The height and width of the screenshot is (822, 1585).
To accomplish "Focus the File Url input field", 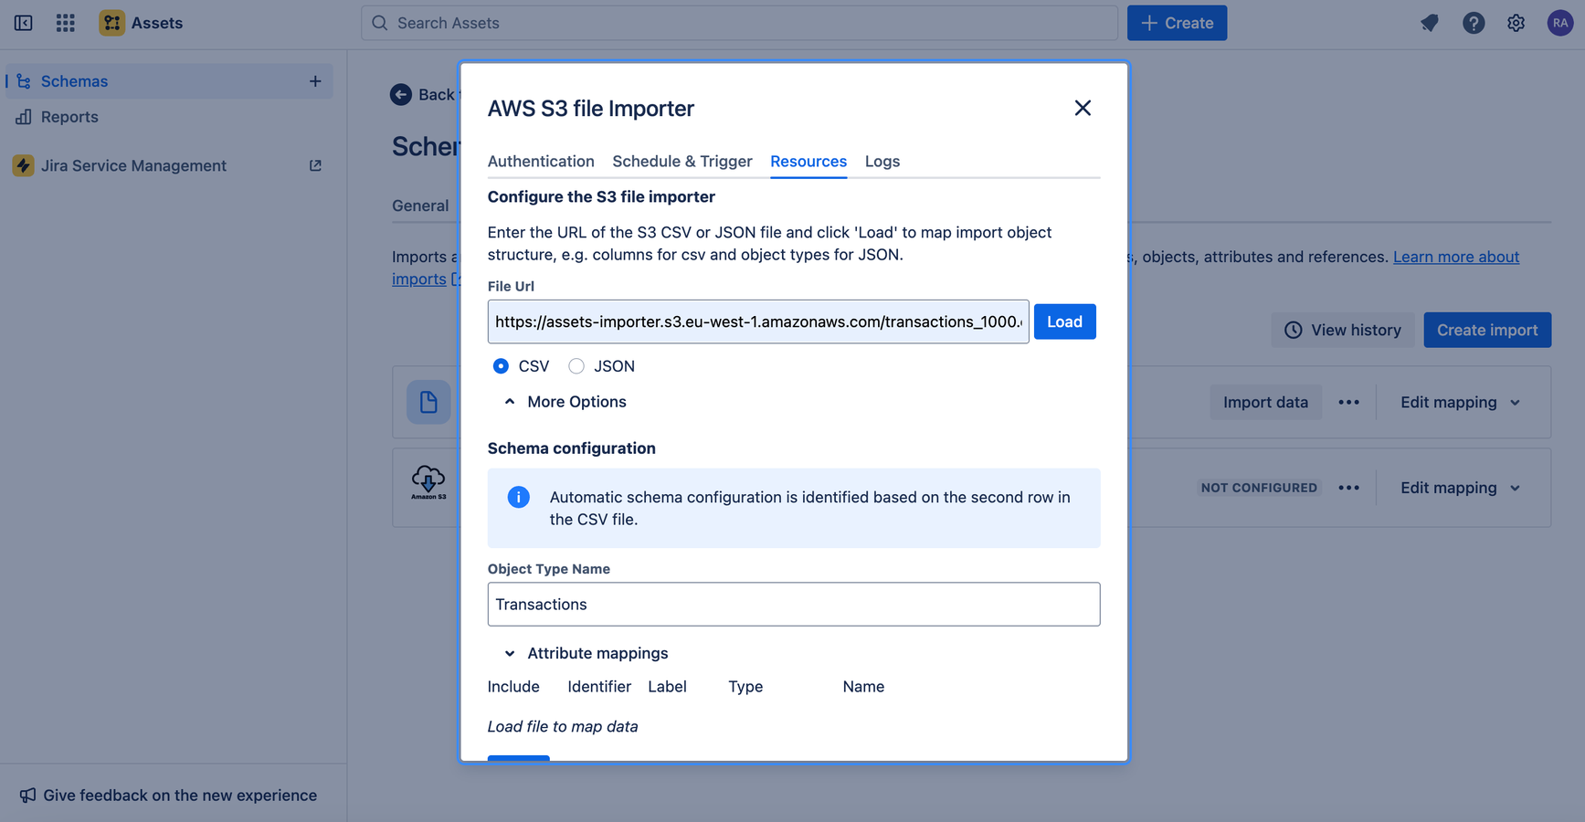I will 758,321.
